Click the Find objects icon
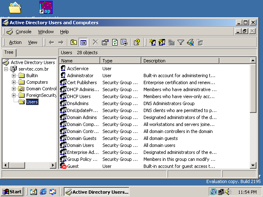 point(190,42)
